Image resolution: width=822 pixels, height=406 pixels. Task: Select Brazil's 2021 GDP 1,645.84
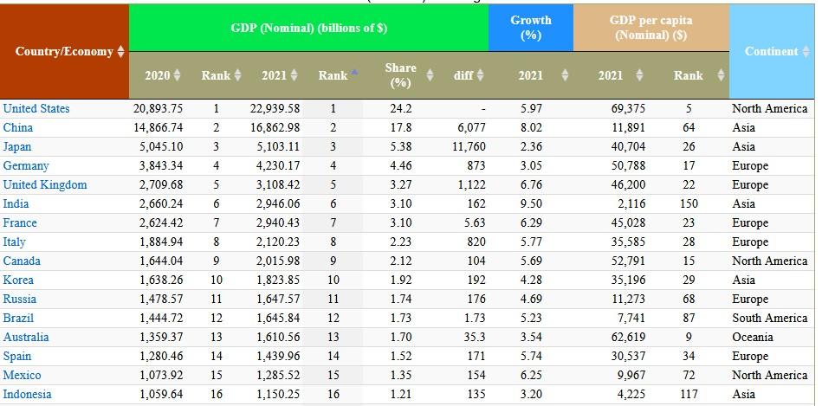[278, 318]
